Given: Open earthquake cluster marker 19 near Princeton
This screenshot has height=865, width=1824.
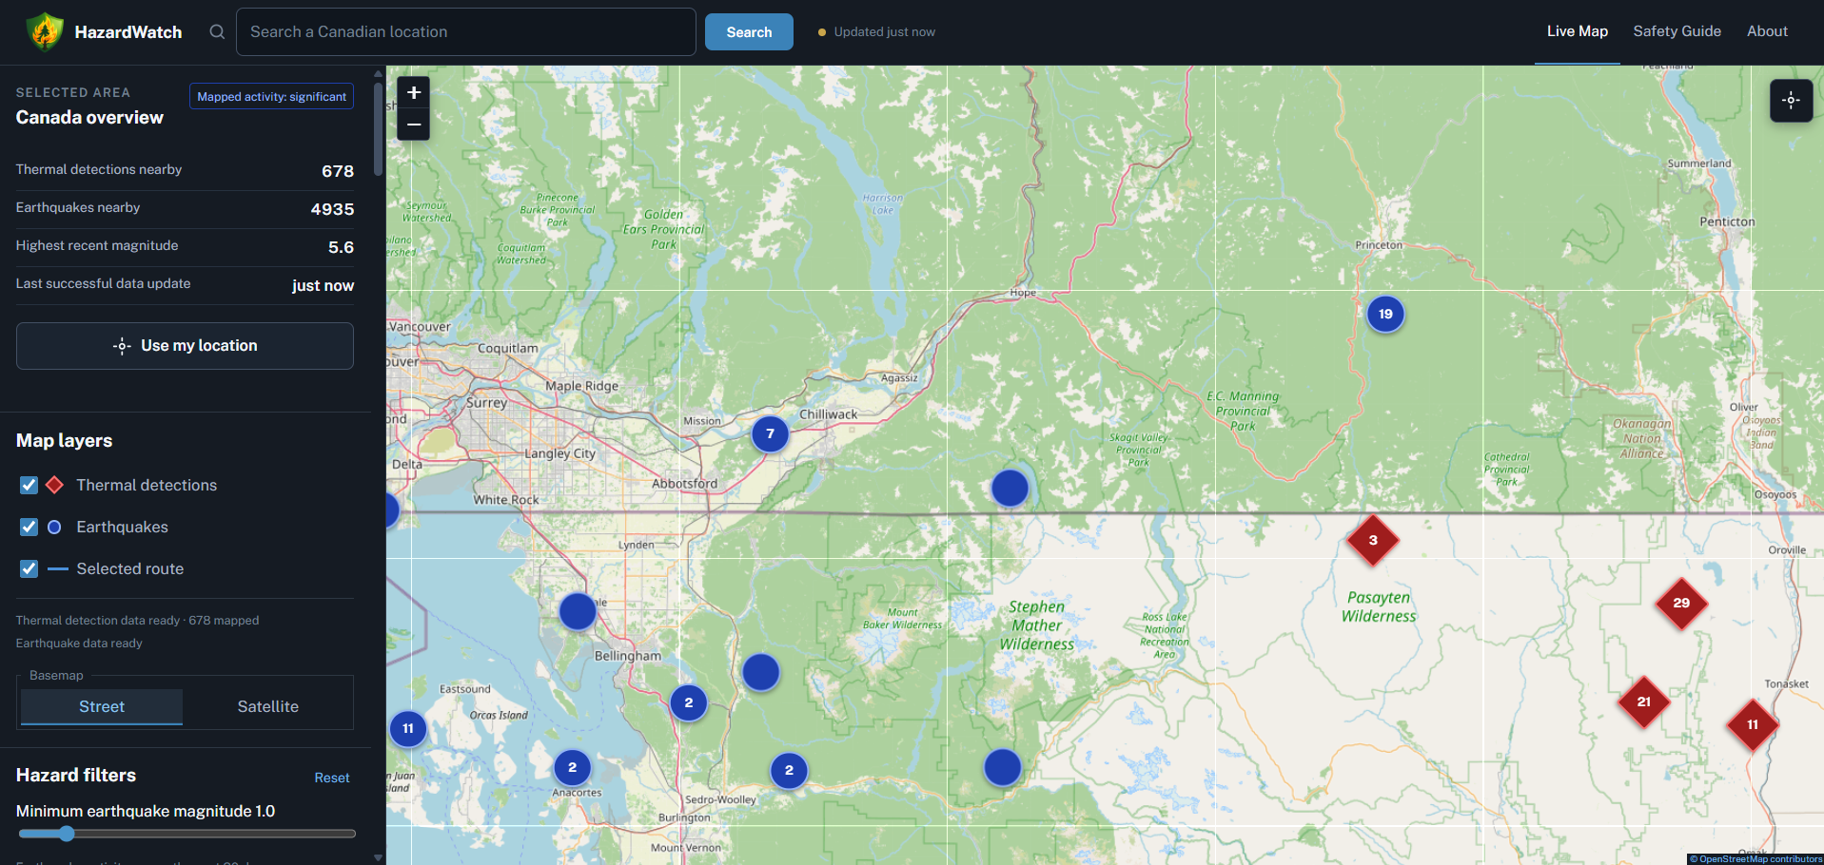Looking at the screenshot, I should 1385,315.
